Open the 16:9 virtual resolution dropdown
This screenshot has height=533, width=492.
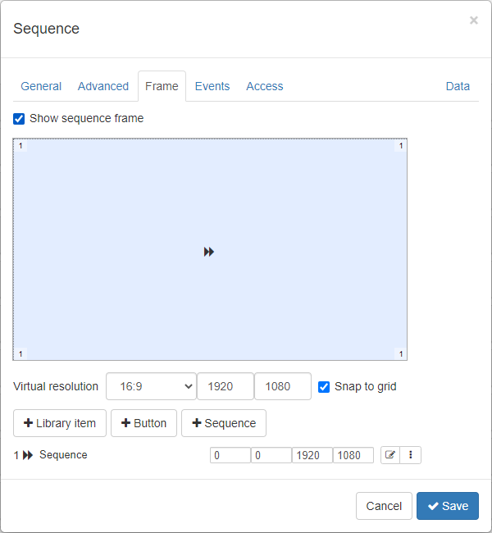coord(152,386)
